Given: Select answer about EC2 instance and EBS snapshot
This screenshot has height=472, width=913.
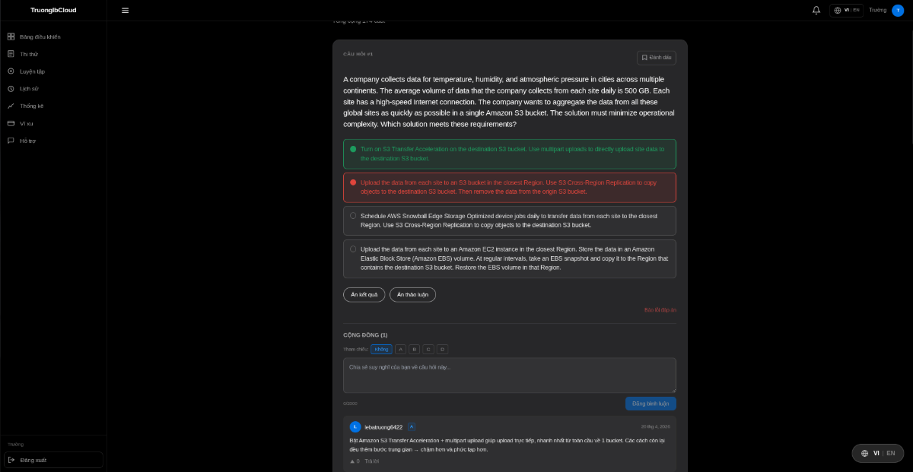Looking at the screenshot, I should [x=509, y=259].
